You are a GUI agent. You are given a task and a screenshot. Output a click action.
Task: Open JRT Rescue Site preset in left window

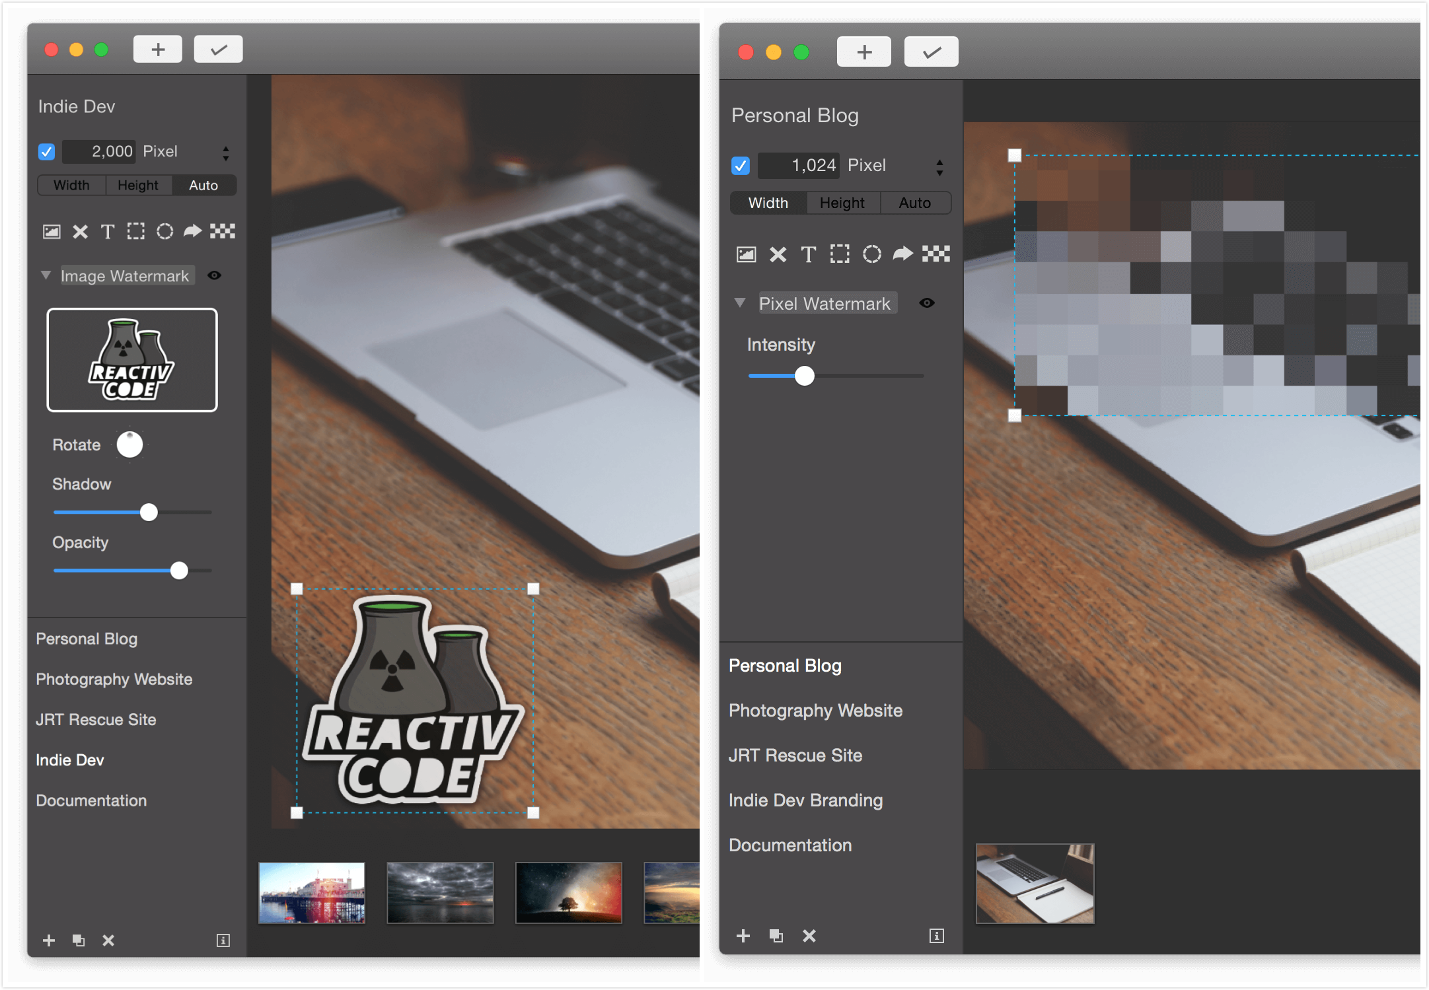pyautogui.click(x=96, y=719)
